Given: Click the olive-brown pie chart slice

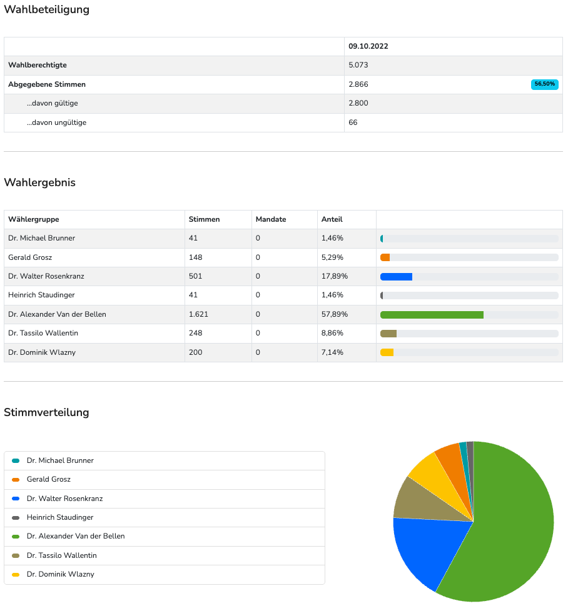Looking at the screenshot, I should click(x=419, y=503).
